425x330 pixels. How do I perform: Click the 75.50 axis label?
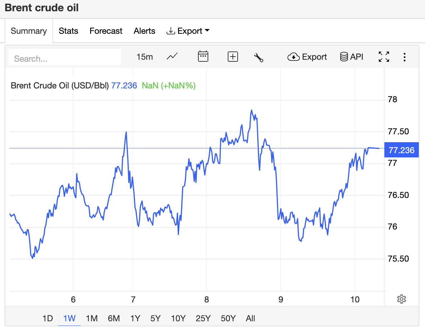[x=398, y=258]
